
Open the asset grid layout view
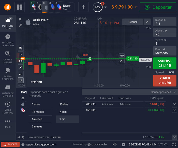pos(20,7)
